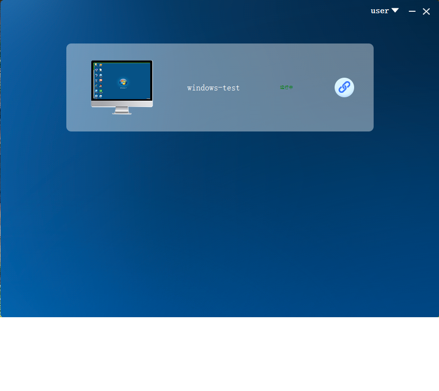Click the card's right edge past the link icon

click(x=365, y=88)
